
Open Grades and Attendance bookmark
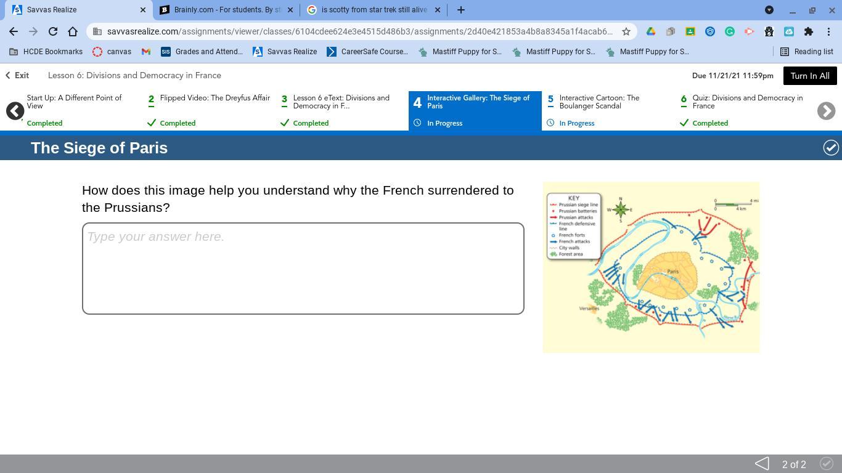click(202, 52)
